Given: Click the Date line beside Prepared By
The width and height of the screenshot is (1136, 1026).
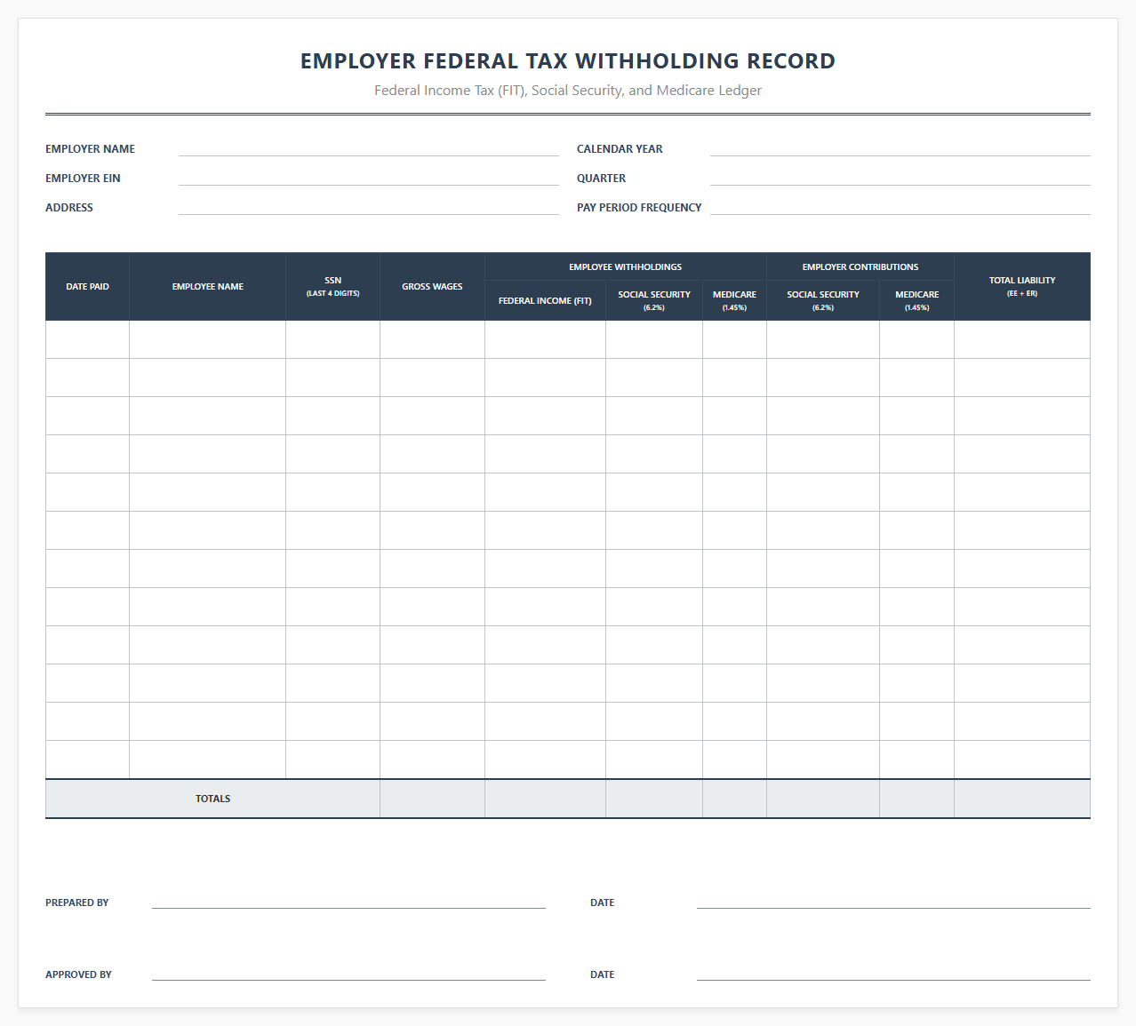Looking at the screenshot, I should pos(893,901).
